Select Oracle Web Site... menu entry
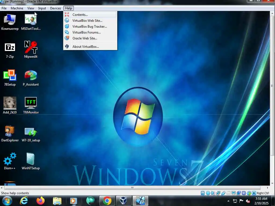This screenshot has width=275, height=206. pyautogui.click(x=90, y=38)
